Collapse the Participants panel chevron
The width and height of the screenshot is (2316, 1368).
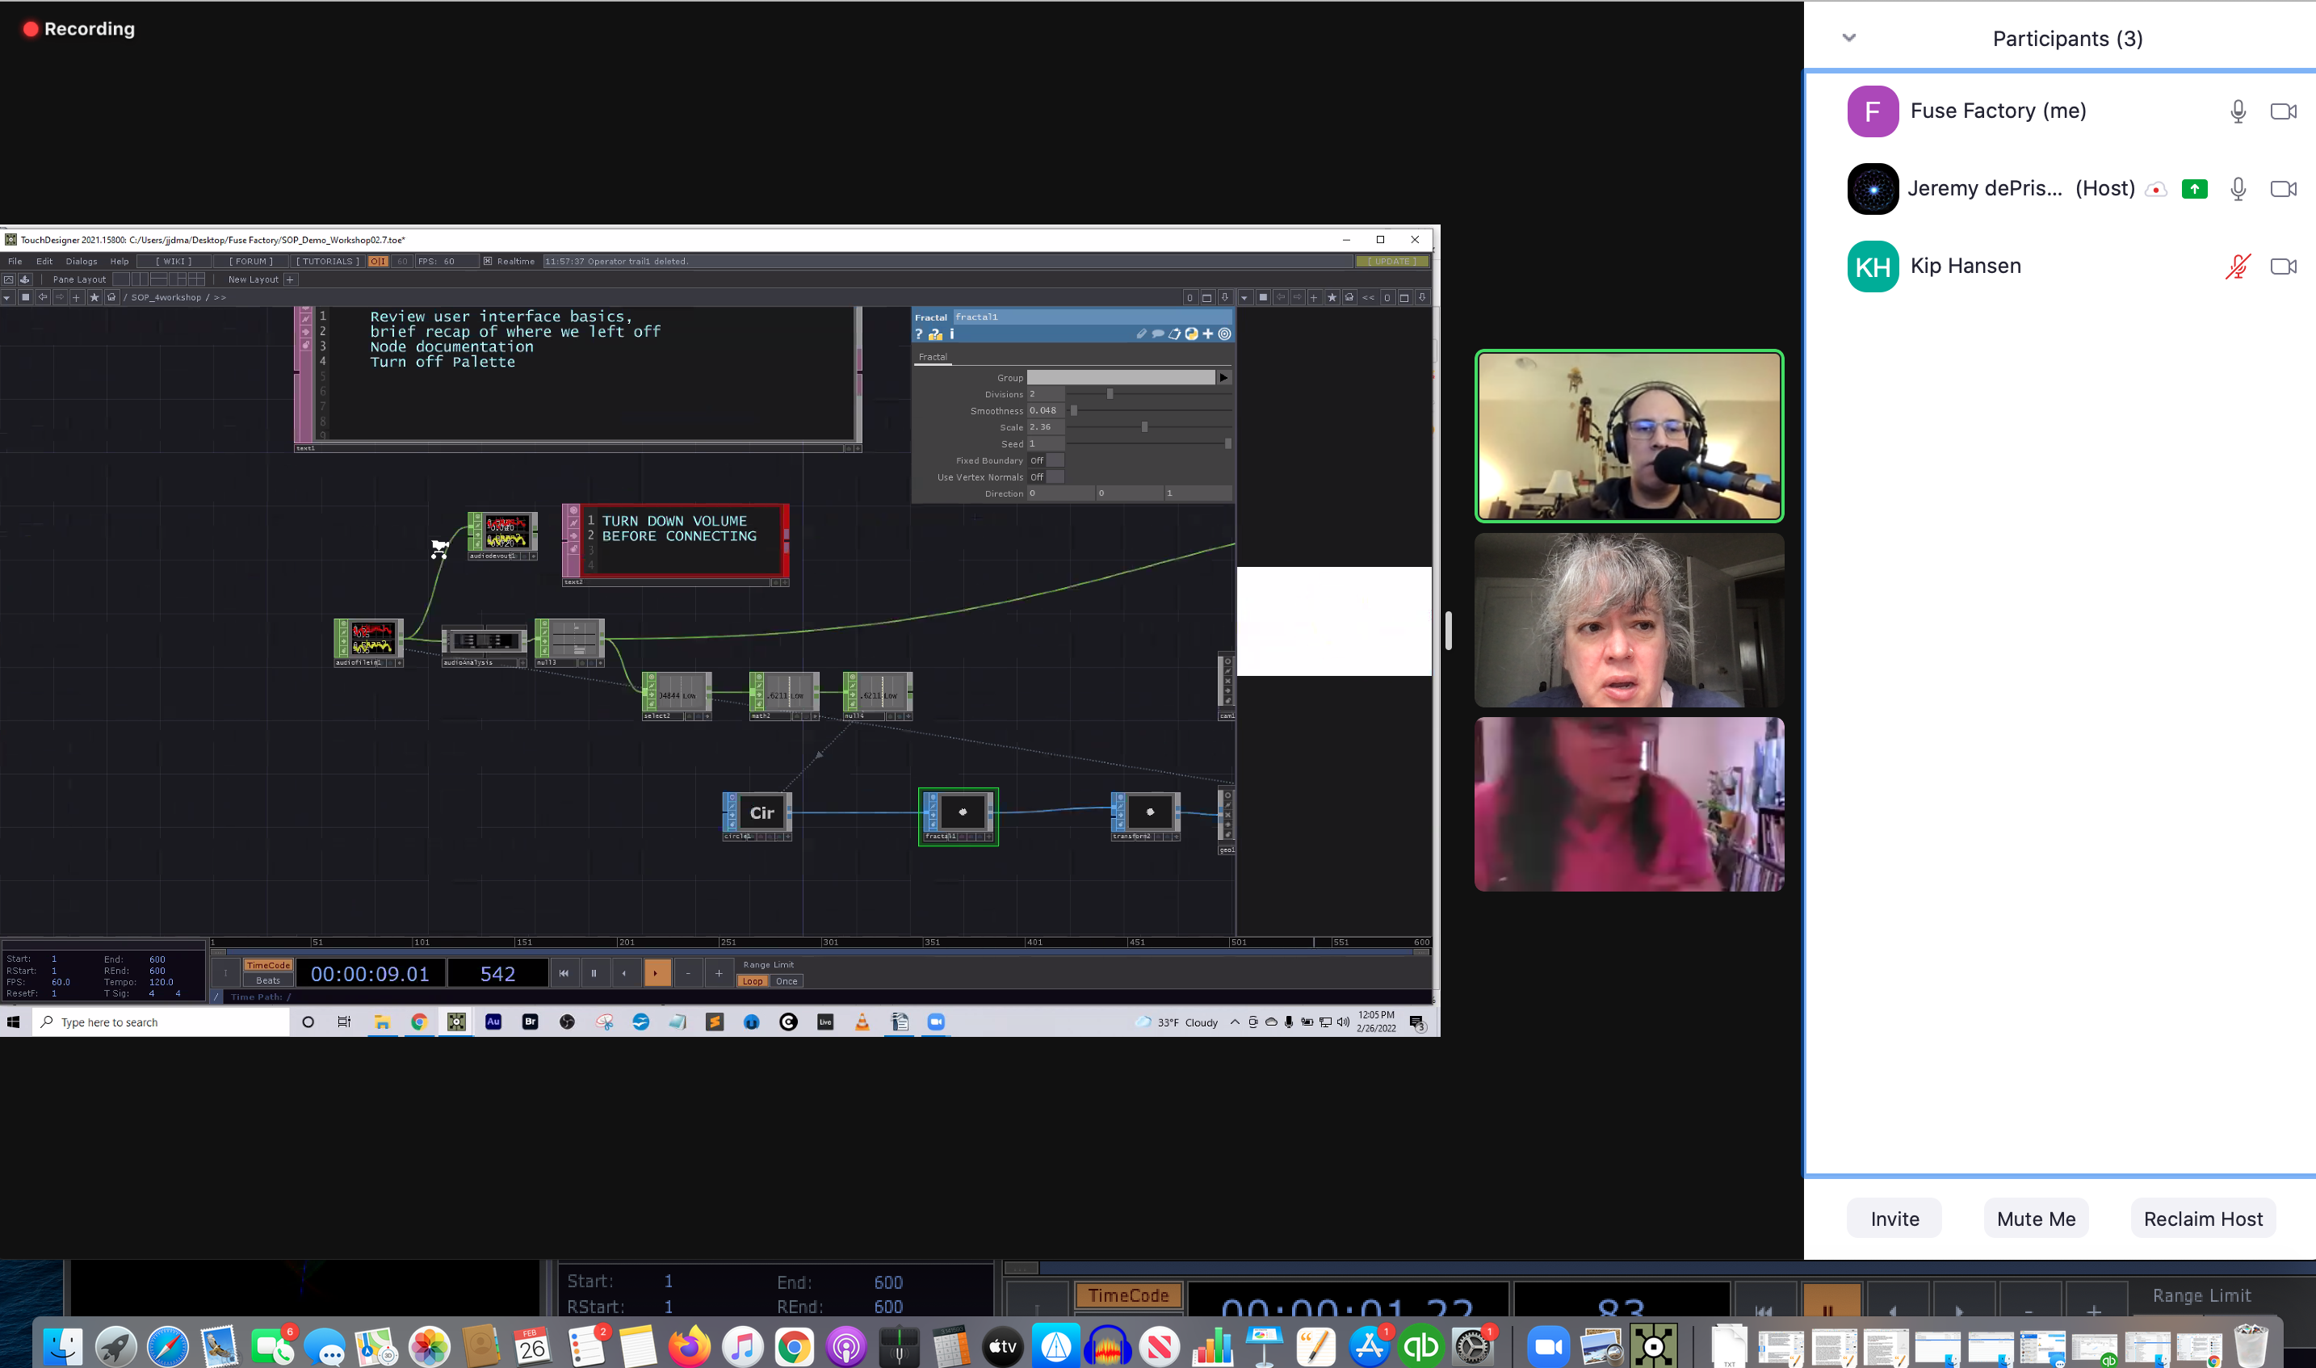coord(1848,39)
